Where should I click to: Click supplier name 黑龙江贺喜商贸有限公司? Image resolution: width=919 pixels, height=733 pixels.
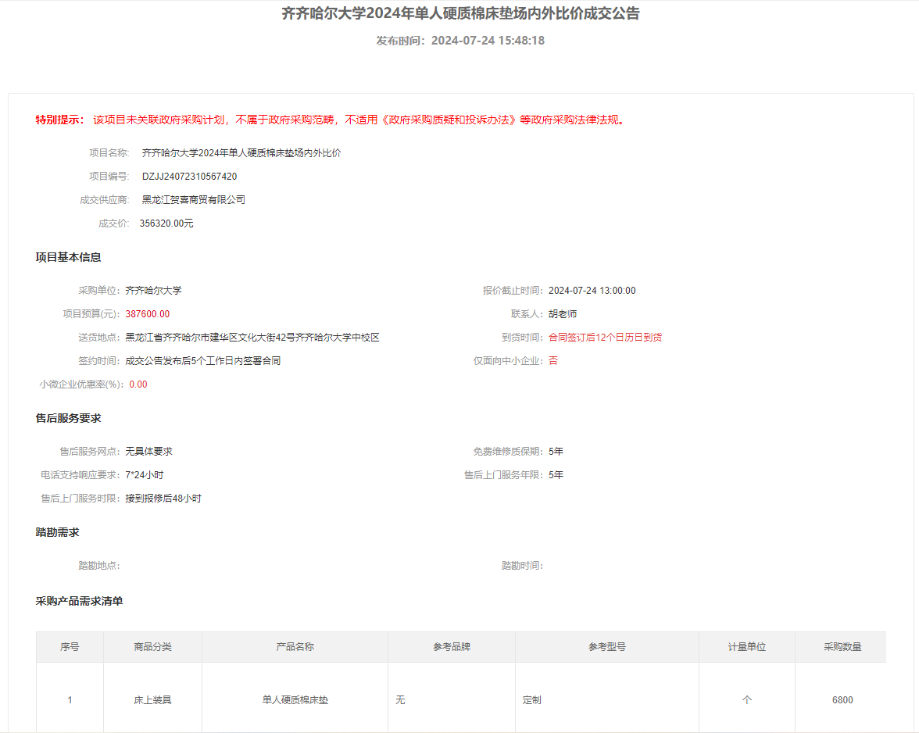pyautogui.click(x=193, y=200)
